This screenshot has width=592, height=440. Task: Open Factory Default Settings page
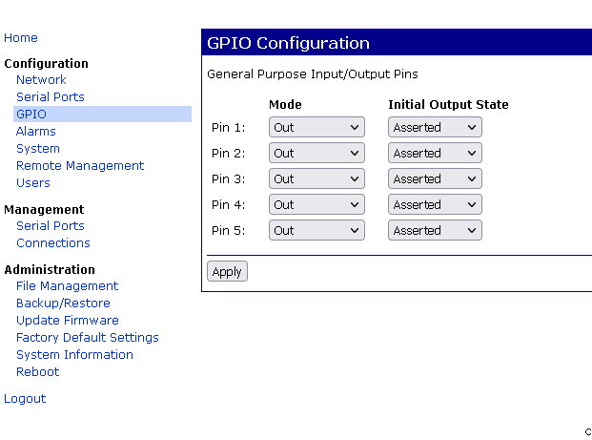(x=87, y=338)
